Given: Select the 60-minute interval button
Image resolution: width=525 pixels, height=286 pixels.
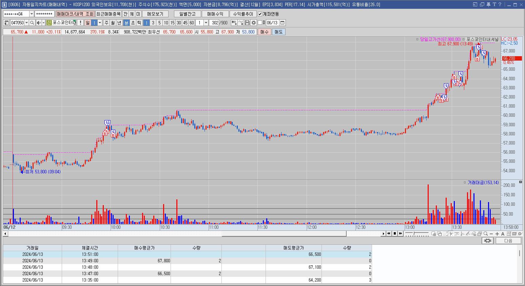Looking at the screenshot, I should click(x=192, y=23).
